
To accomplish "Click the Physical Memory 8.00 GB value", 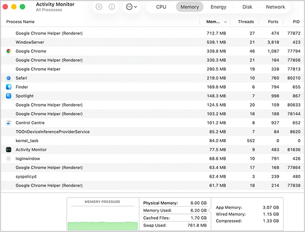I will point(199,203).
